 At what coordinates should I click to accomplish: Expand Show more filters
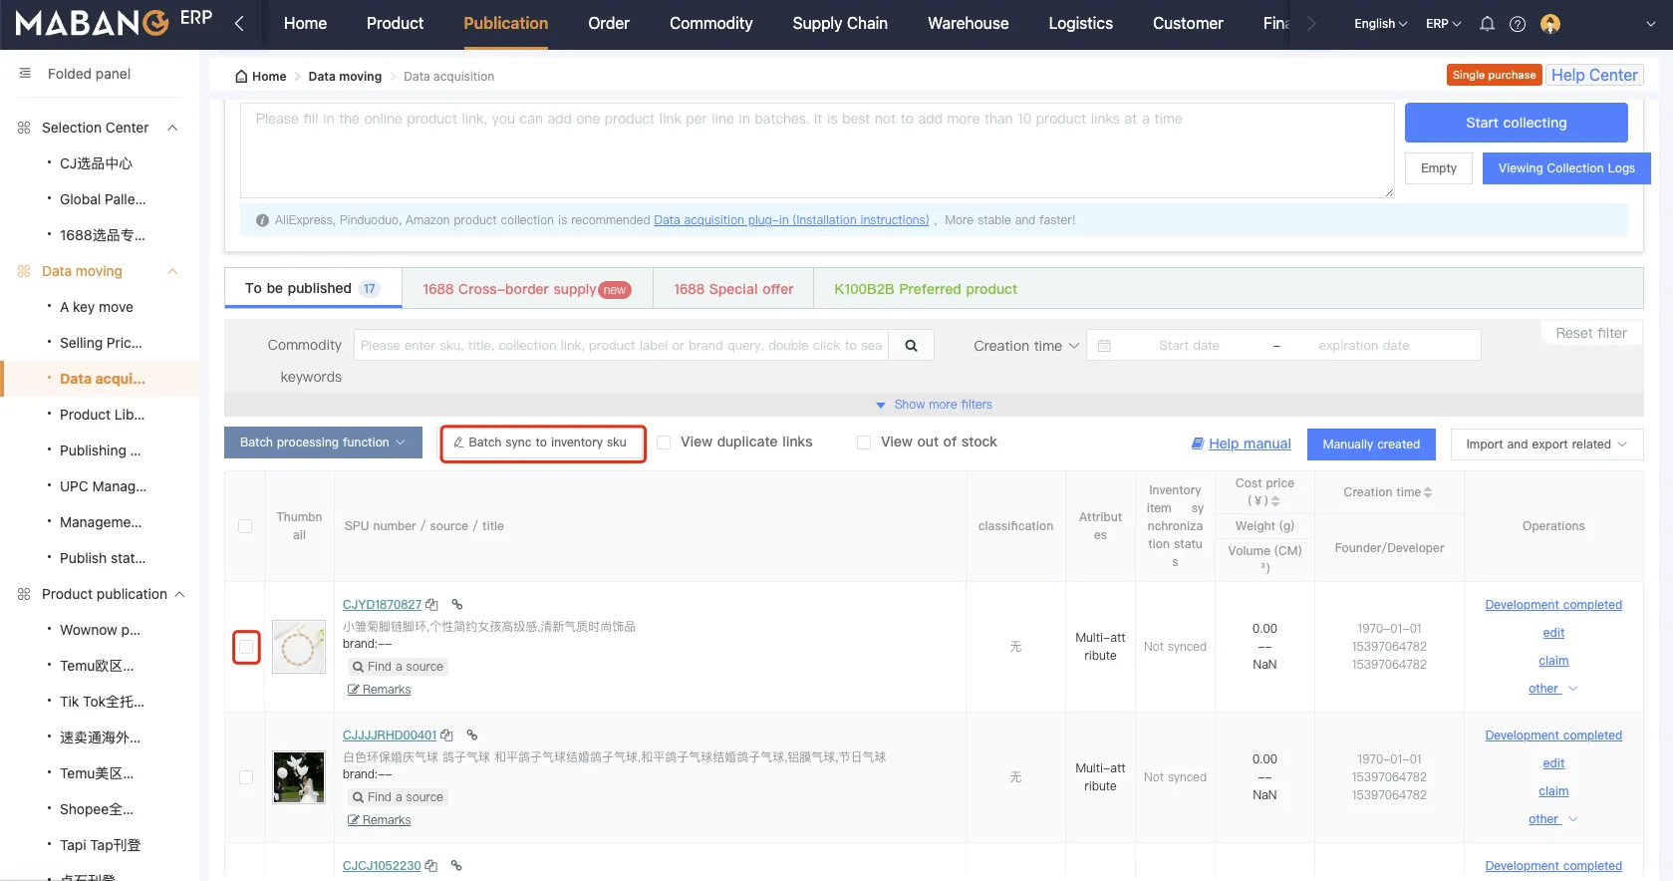[x=934, y=405]
